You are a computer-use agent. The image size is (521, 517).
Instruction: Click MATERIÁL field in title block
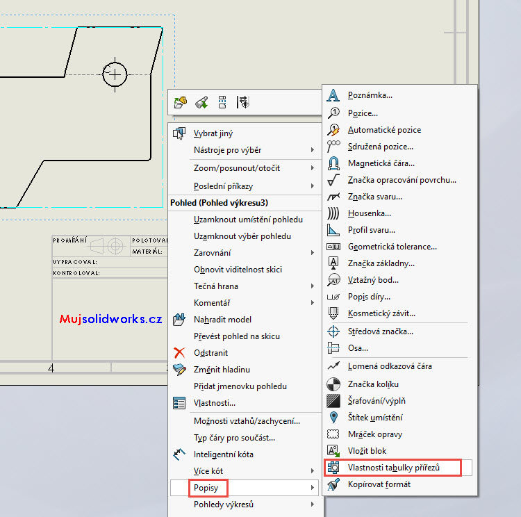[148, 252]
